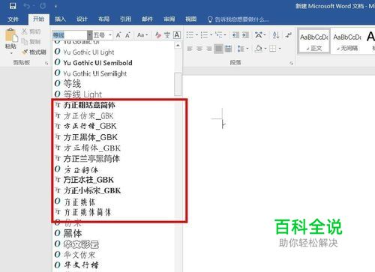Open the 剪贴板 dialog launcher
The width and height of the screenshot is (375, 272).
click(x=46, y=64)
